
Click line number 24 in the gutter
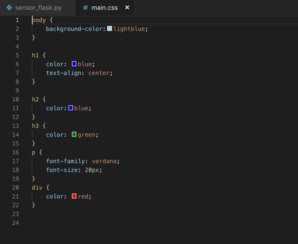click(15, 223)
